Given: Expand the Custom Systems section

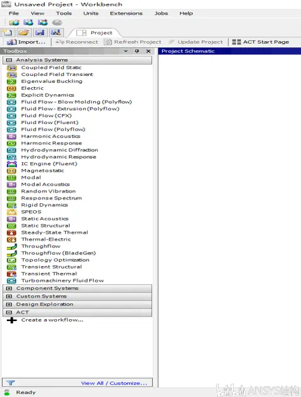Looking at the screenshot, I should [x=9, y=296].
